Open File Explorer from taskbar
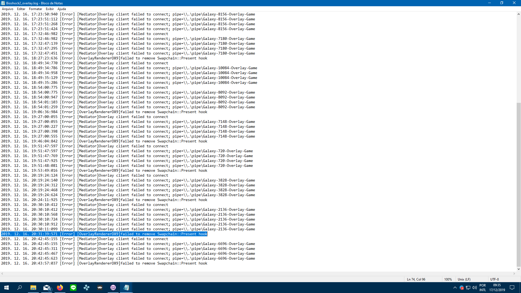 click(x=33, y=288)
